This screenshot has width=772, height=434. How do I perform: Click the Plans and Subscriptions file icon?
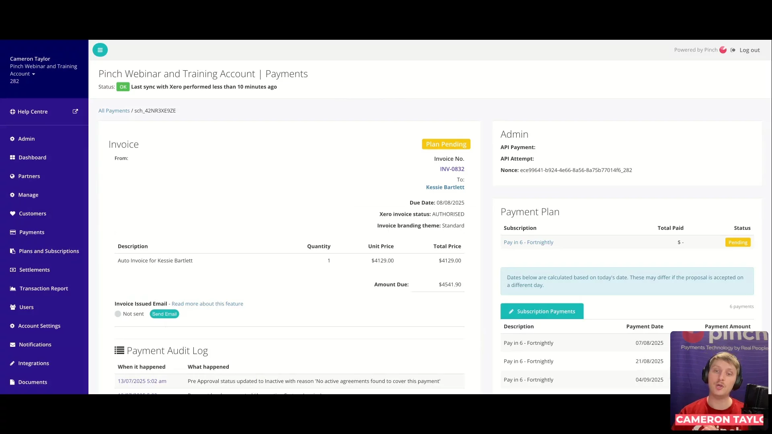tap(12, 251)
